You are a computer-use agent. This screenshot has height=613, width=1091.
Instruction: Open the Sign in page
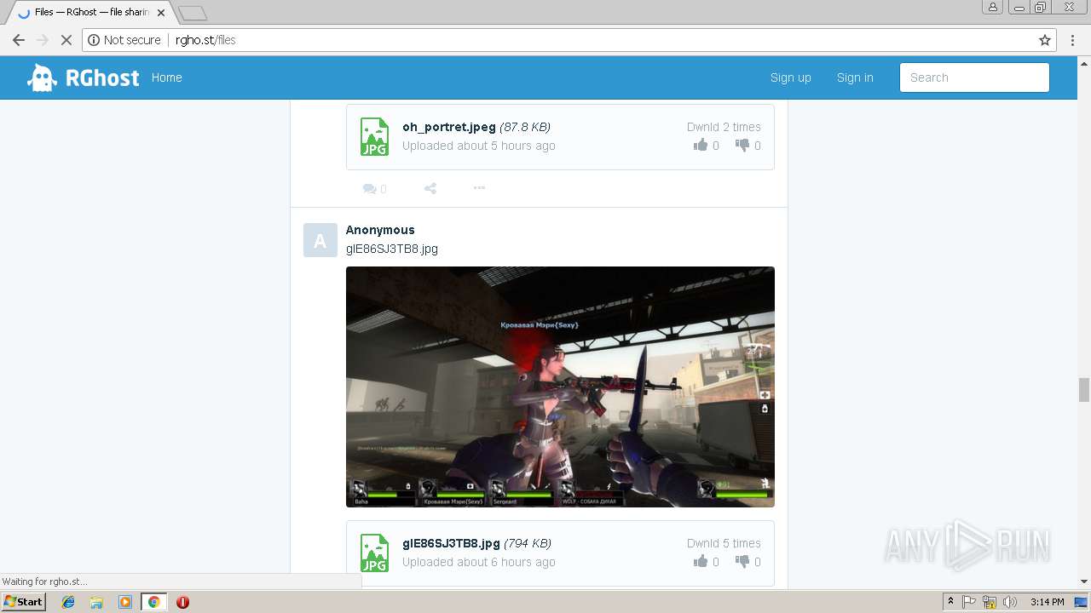click(x=855, y=77)
